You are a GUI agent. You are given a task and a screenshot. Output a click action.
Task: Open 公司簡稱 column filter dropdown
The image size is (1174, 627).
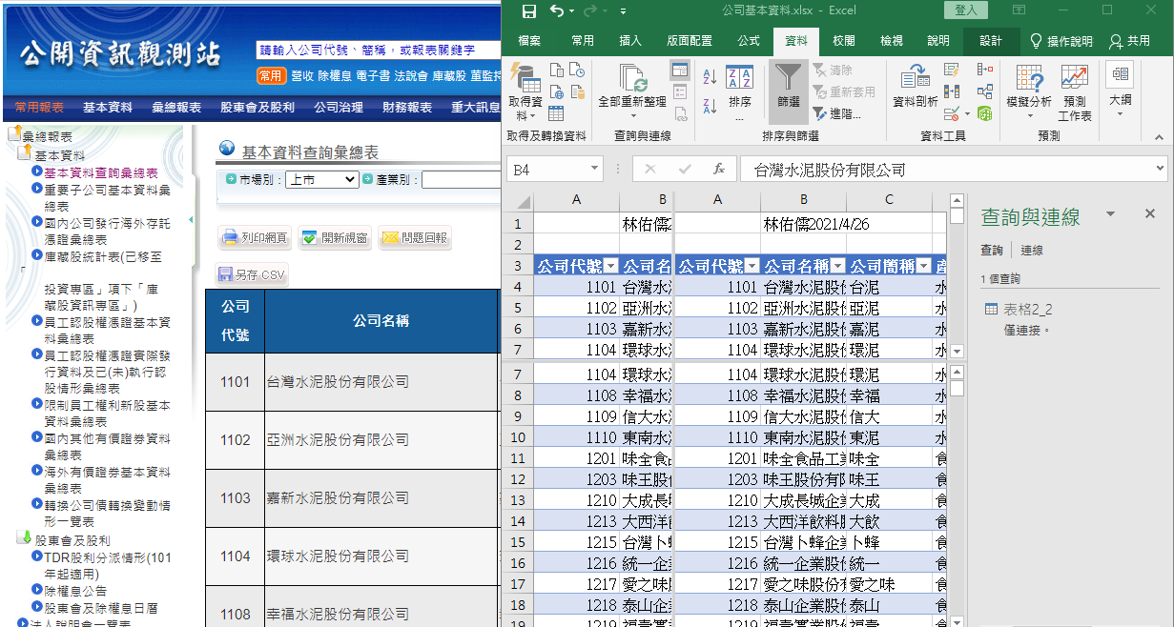(x=924, y=266)
